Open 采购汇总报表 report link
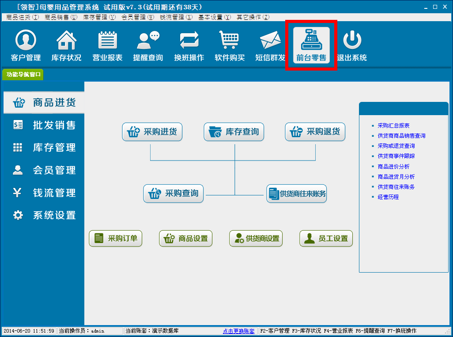Image resolution: width=453 pixels, height=337 pixels. pos(393,126)
